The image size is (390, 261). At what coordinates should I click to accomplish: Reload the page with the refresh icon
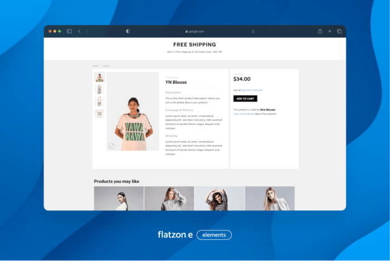pyautogui.click(x=253, y=31)
